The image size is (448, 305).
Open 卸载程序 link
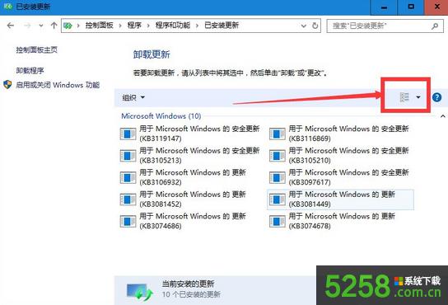click(30, 70)
